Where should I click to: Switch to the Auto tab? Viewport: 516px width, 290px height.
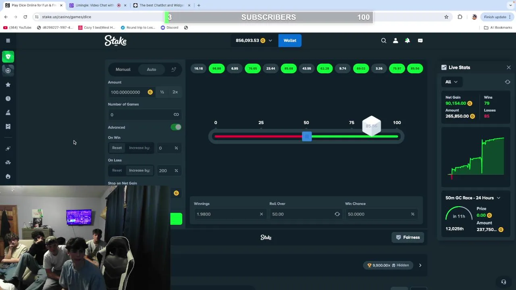coord(151,69)
